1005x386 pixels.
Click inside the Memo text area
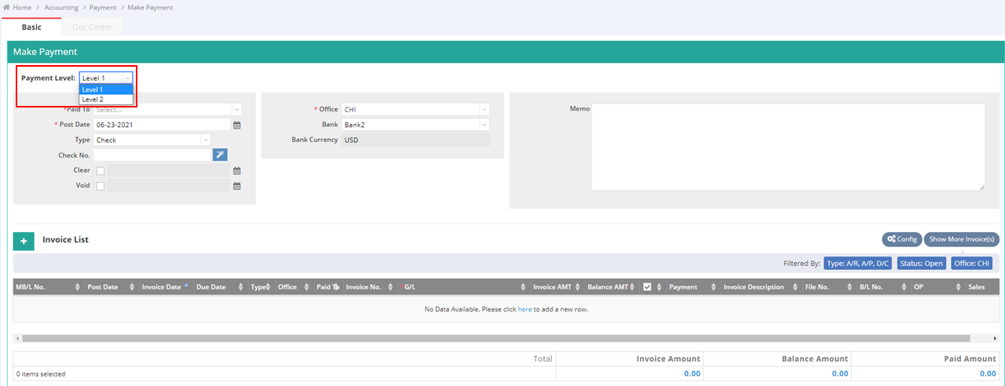[x=788, y=147]
